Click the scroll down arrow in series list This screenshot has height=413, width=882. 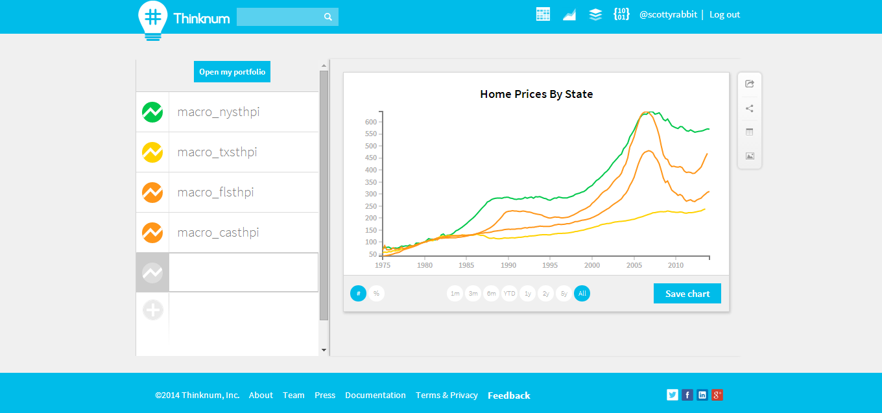(324, 350)
